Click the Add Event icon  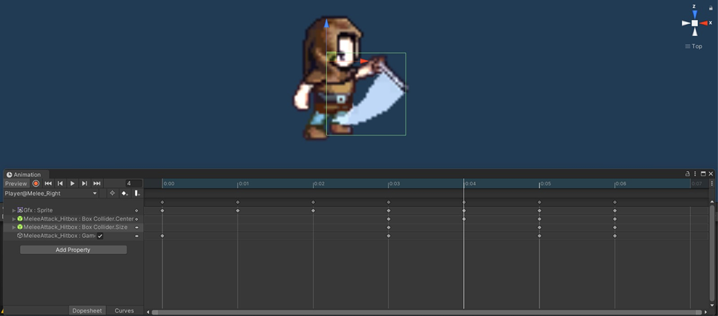[x=137, y=193]
